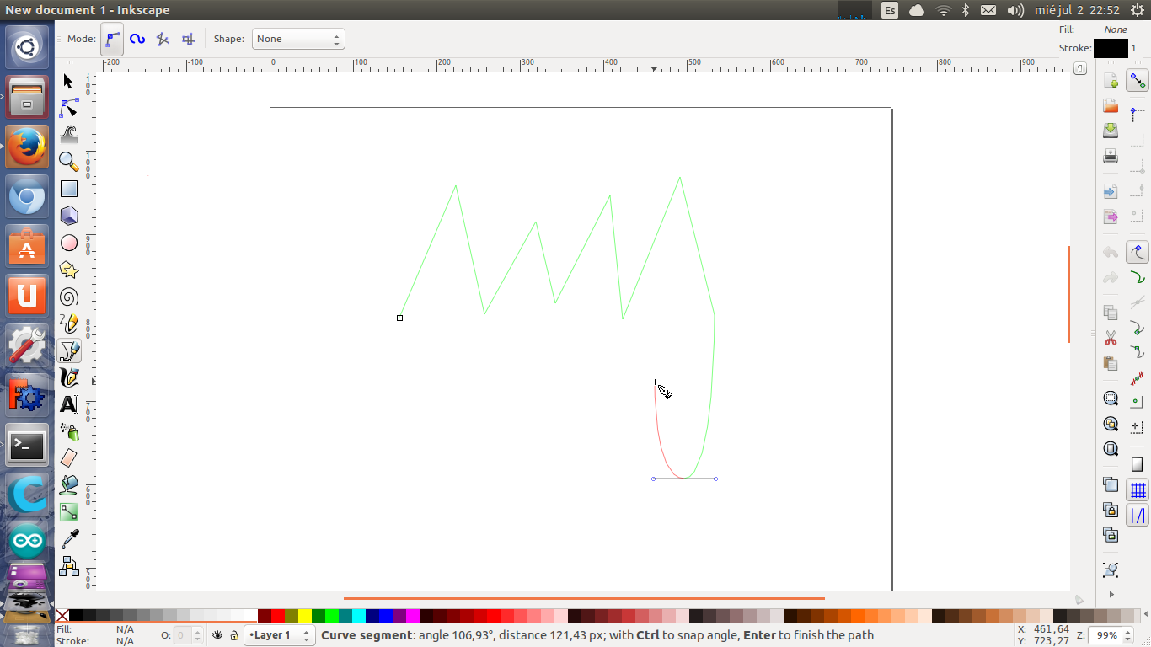Open the Shape dropdown showing None
Screen dimensions: 1151x647
pos(298,39)
